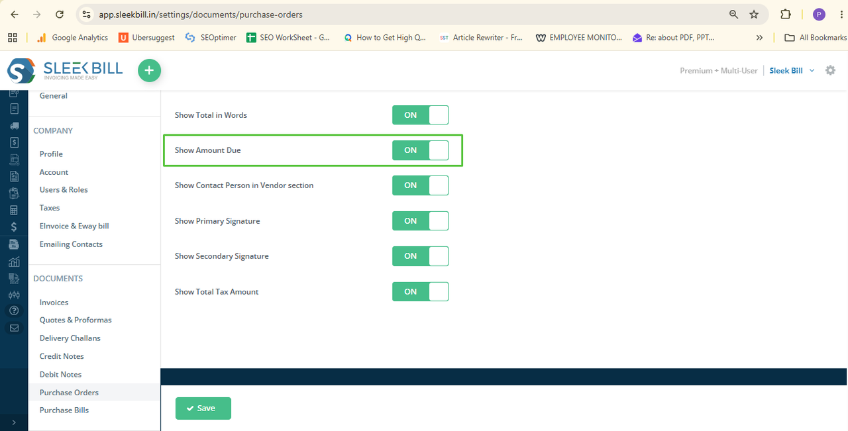Click the COMPANY section heading
Screen dimensions: 848x431
(53, 130)
